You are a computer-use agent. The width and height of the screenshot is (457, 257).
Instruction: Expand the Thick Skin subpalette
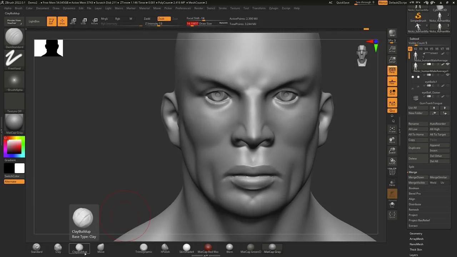(416, 250)
